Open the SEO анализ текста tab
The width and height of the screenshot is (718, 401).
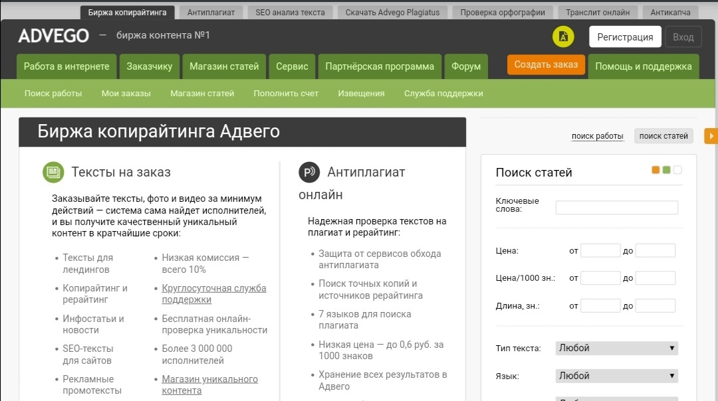pyautogui.click(x=290, y=13)
